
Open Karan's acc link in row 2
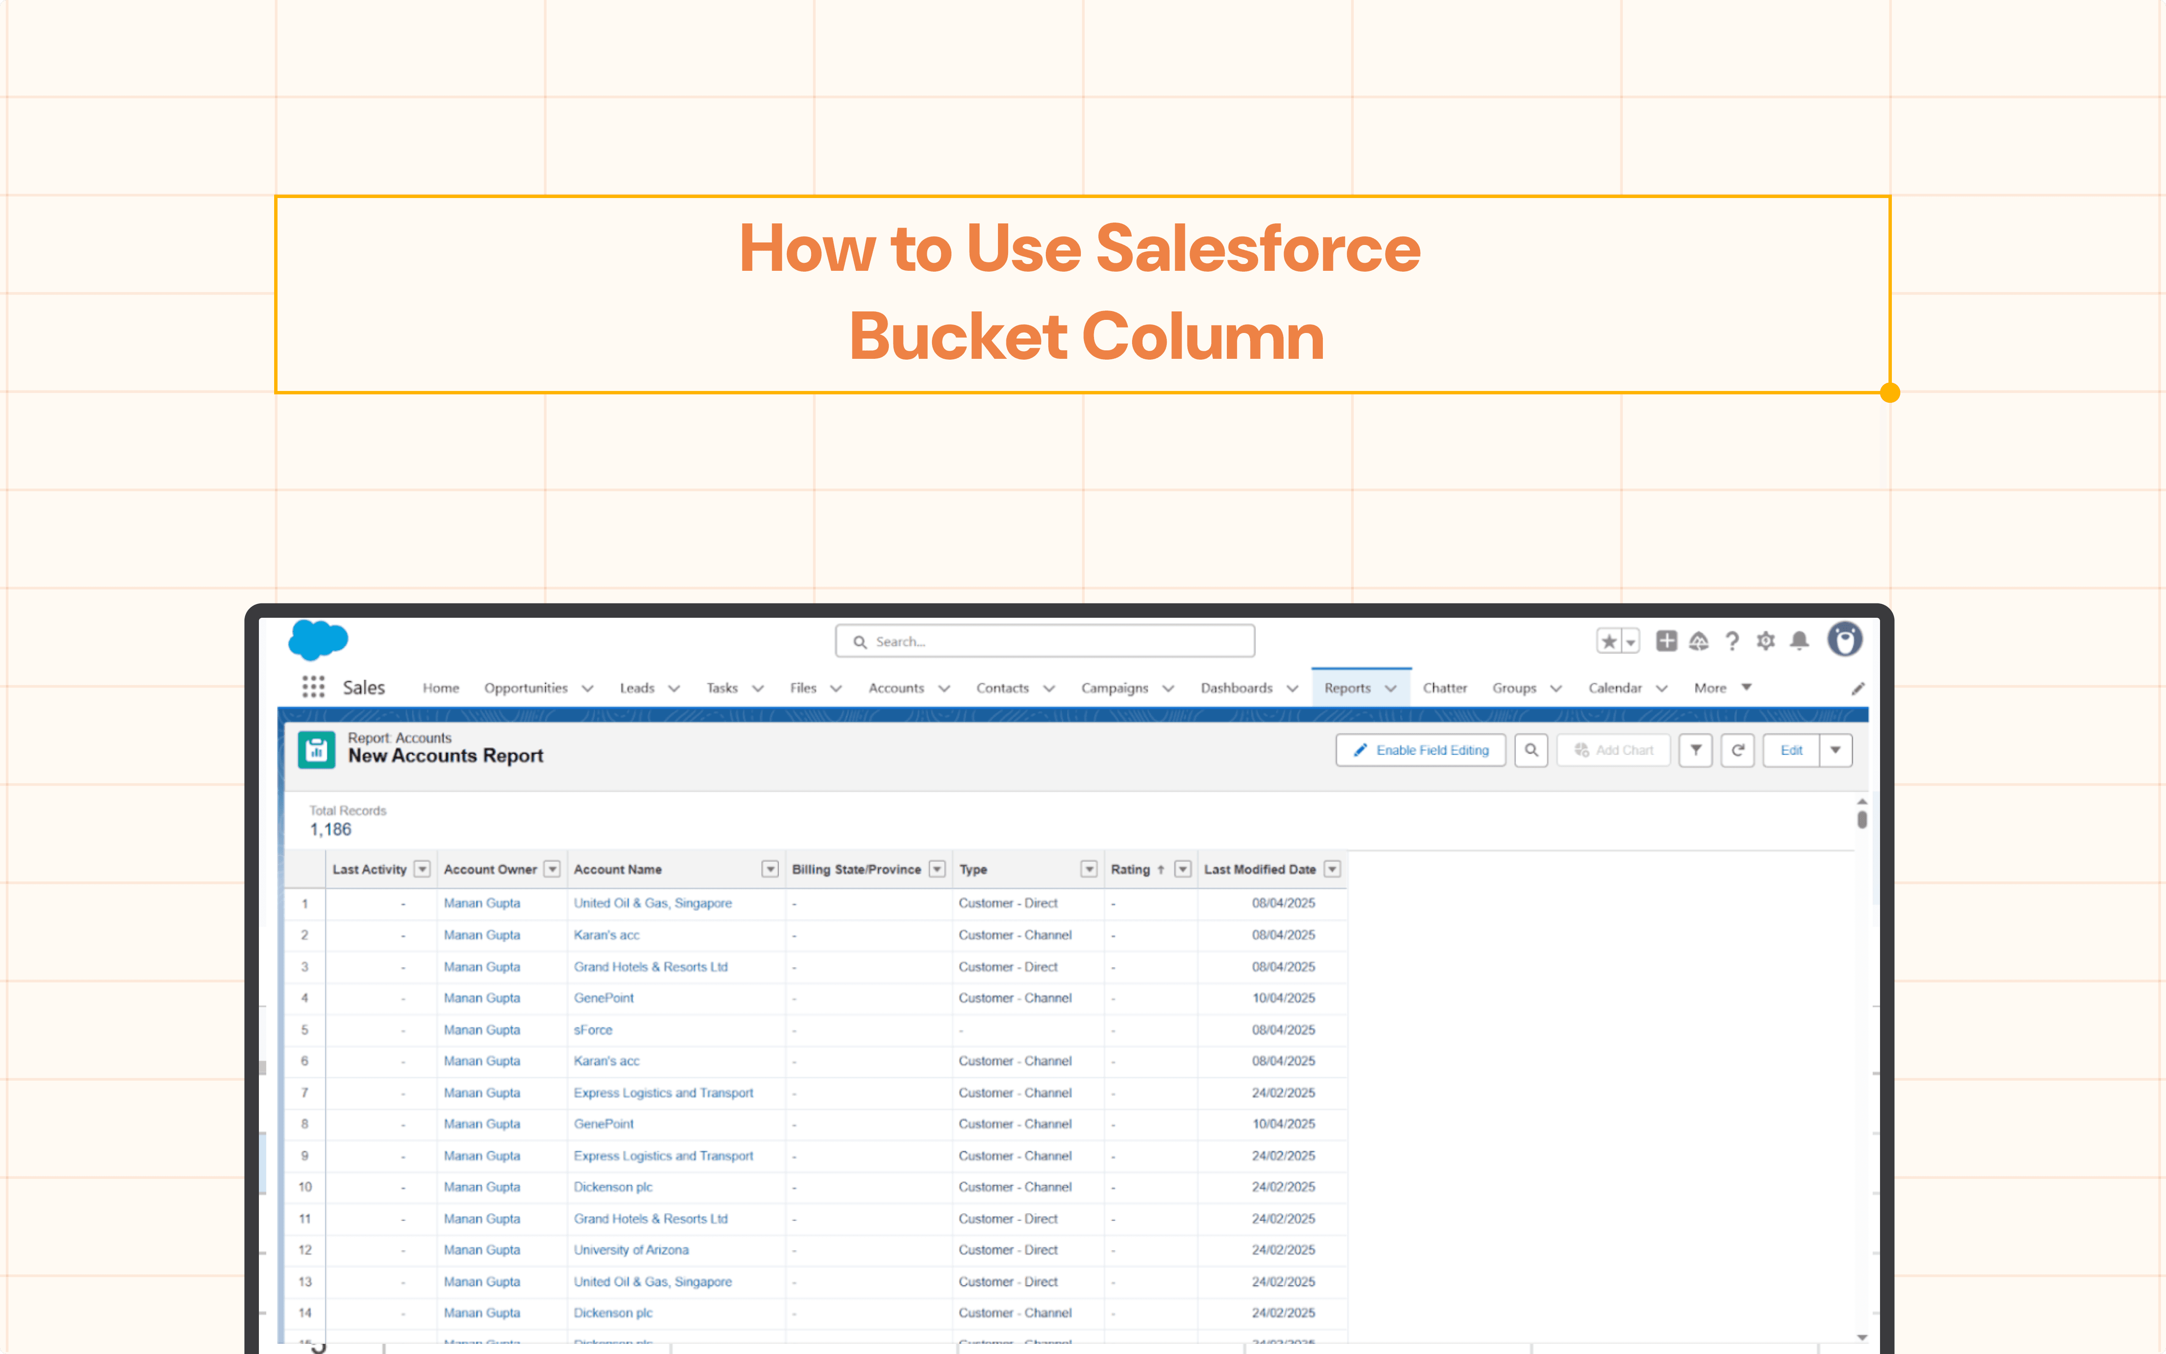[x=607, y=935]
